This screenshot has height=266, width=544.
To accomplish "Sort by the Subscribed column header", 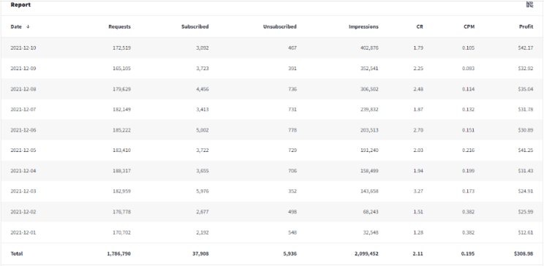I will click(195, 27).
